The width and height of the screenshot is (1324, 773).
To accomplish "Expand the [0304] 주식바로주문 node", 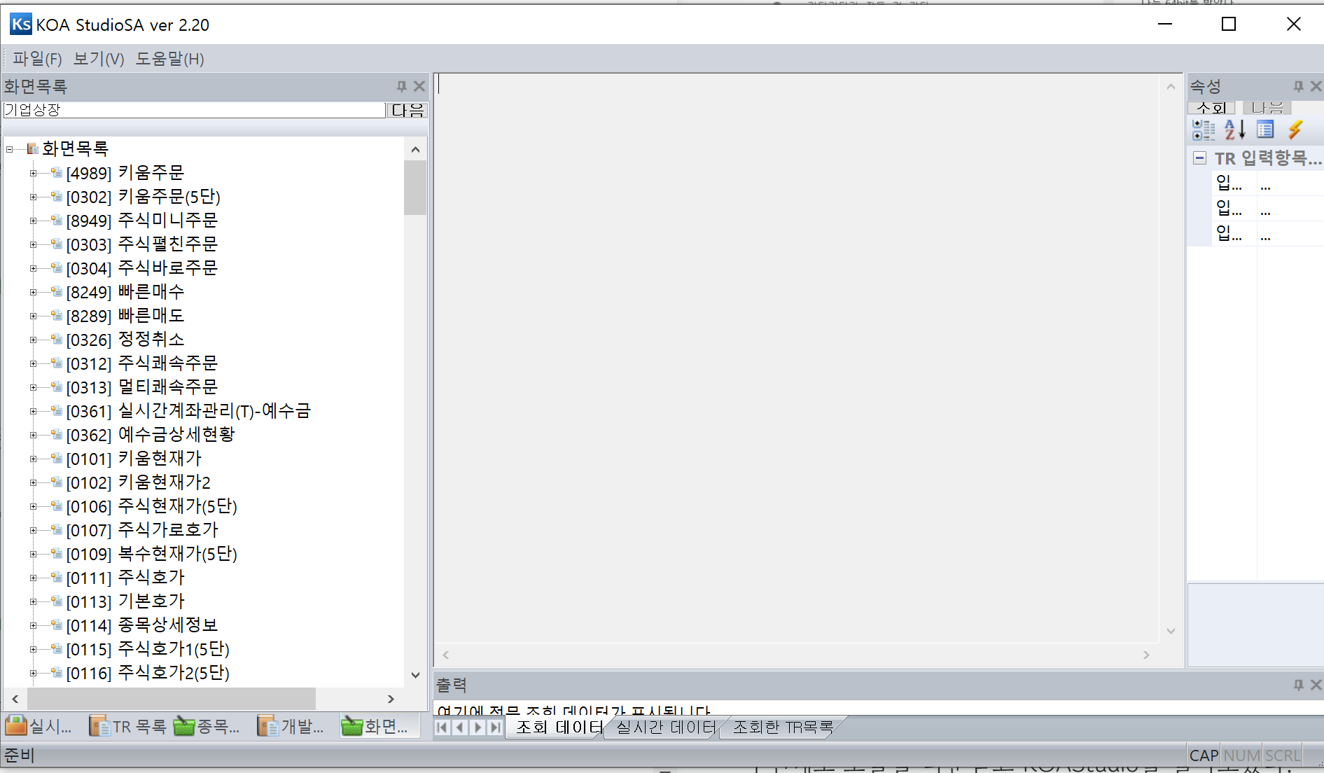I will coord(33,269).
